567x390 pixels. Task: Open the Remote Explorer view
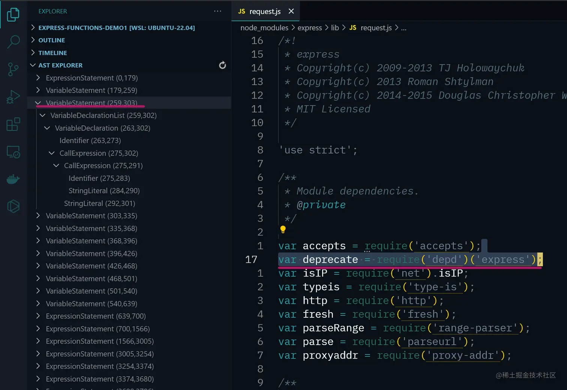point(13,152)
